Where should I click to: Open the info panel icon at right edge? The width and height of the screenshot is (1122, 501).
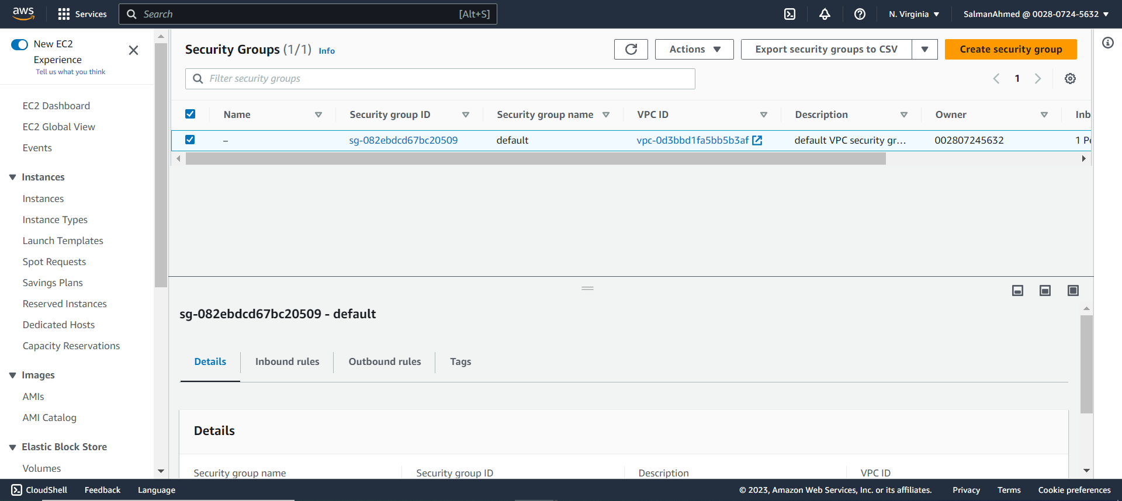pyautogui.click(x=1108, y=43)
